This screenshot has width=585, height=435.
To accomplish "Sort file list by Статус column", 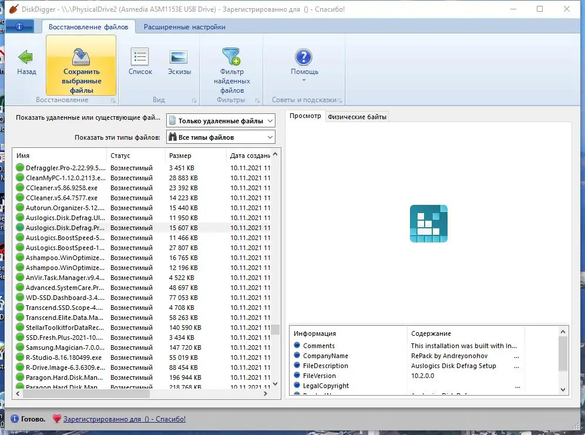I will [x=136, y=156].
